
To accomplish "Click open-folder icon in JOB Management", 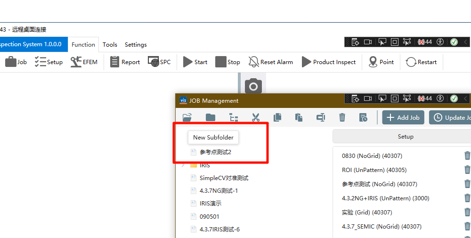I will click(187, 117).
